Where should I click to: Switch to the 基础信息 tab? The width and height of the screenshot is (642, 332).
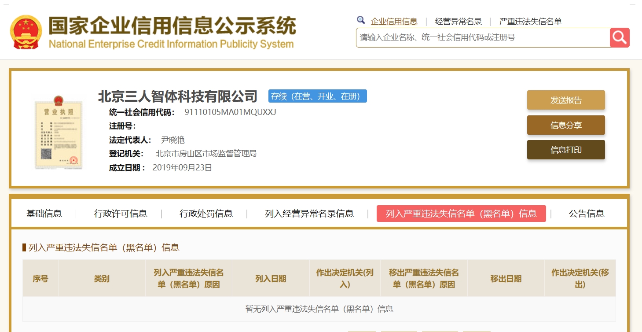(44, 214)
